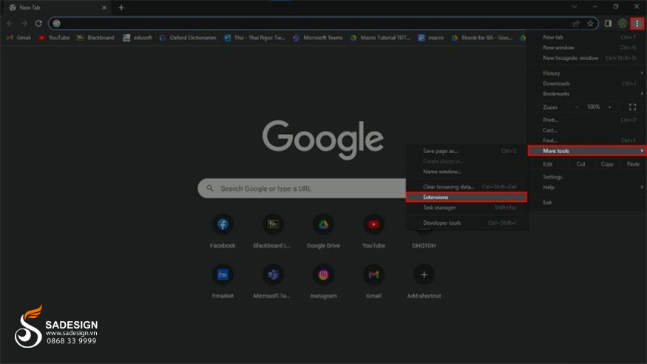Image resolution: width=647 pixels, height=364 pixels.
Task: Open the Thu - Thai Ngoc Tie bookmark
Action: [255, 38]
